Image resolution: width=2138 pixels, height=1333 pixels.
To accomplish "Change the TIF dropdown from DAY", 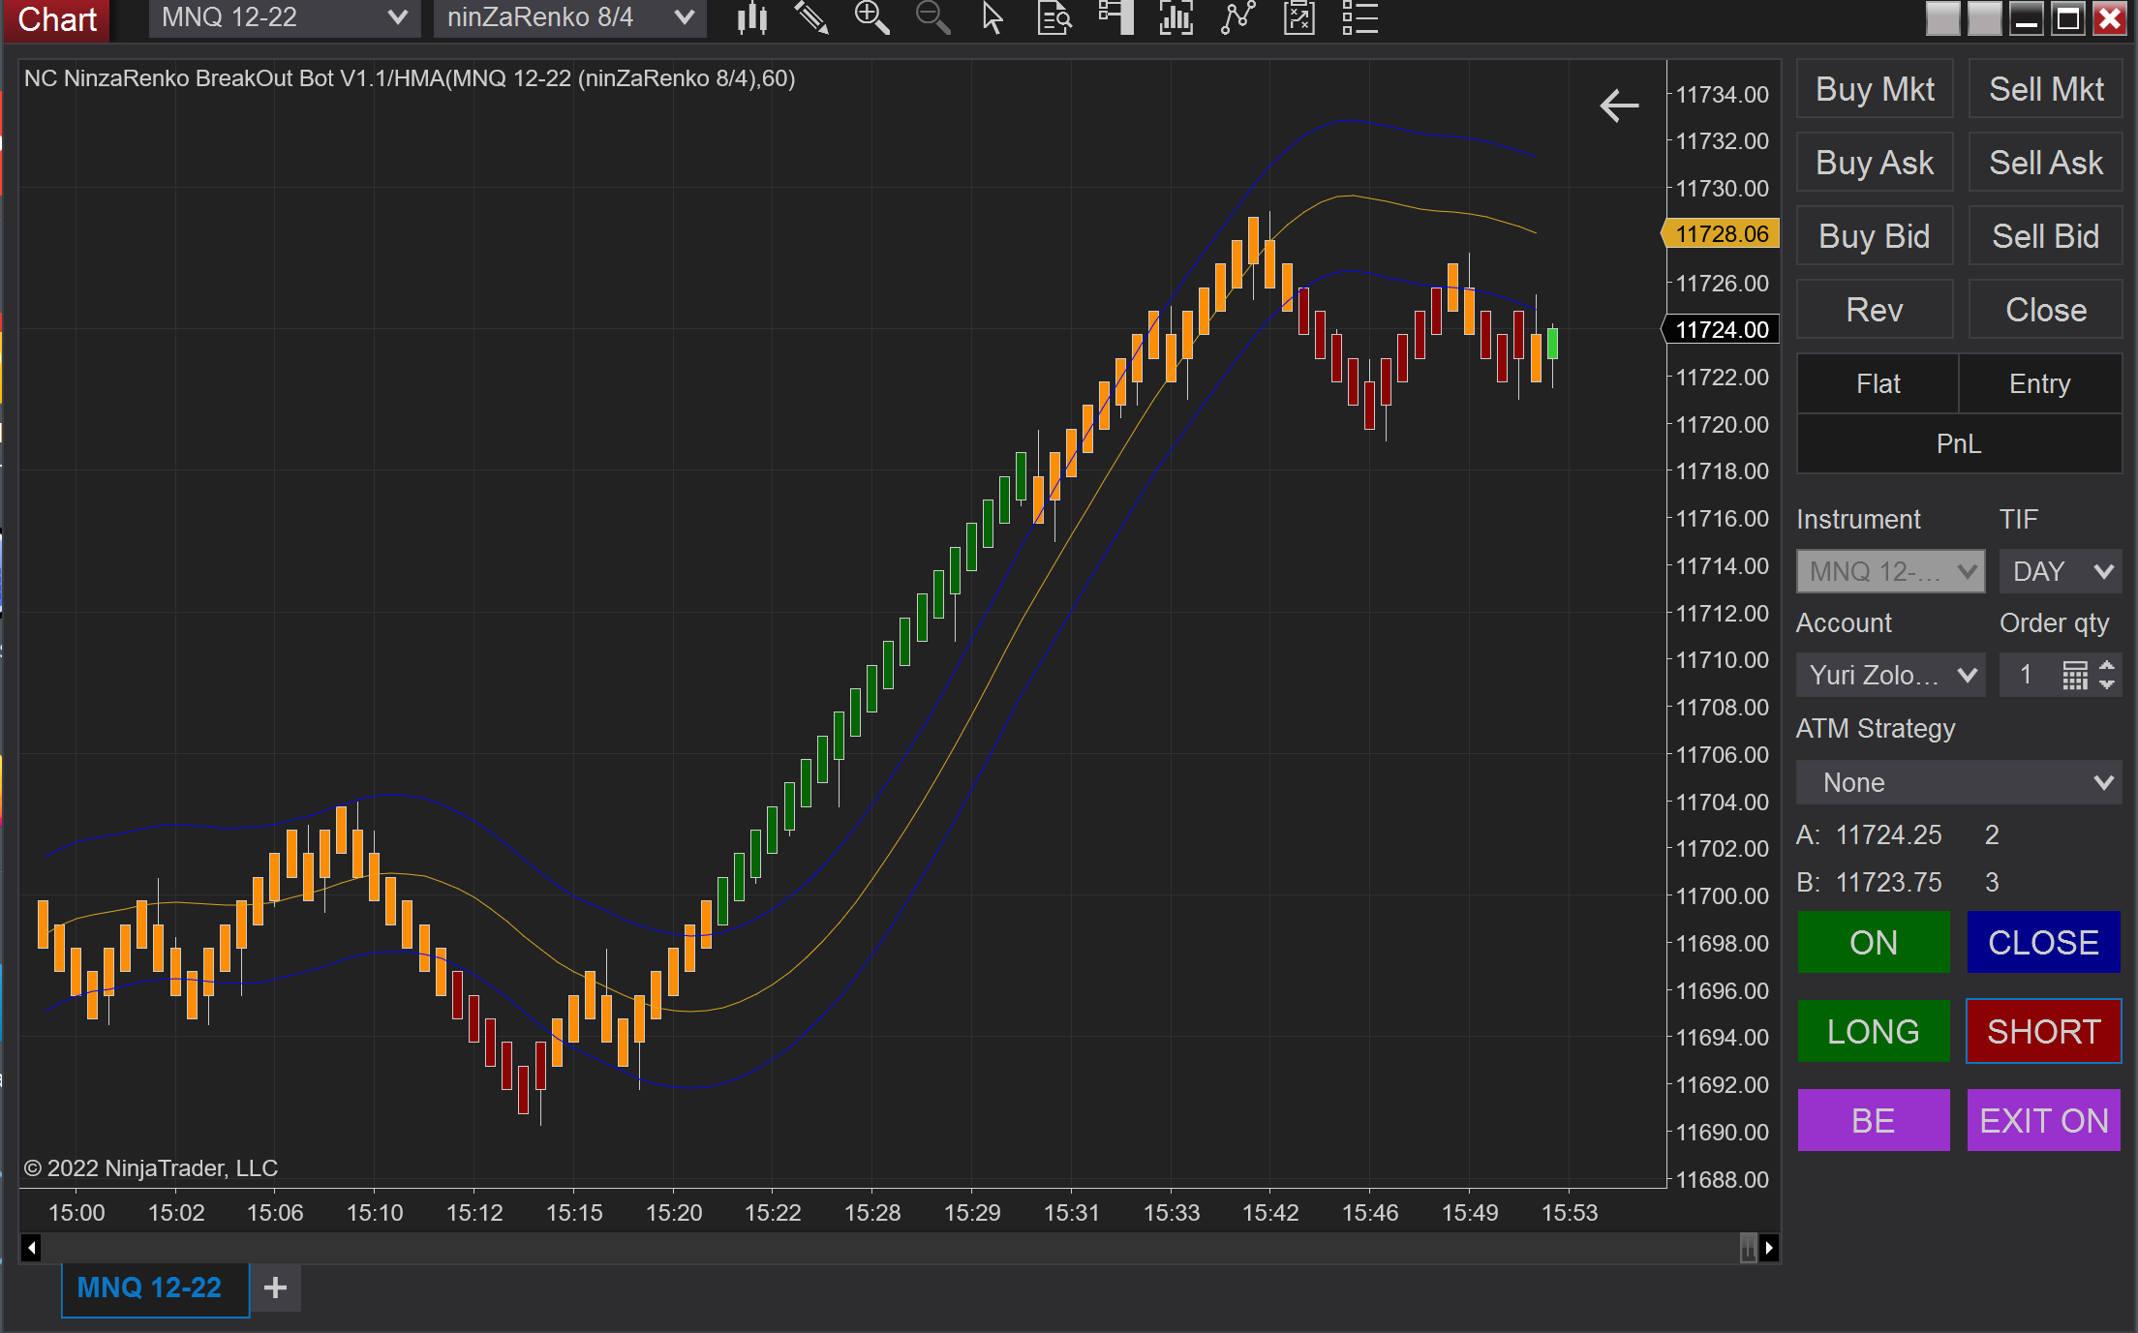I will point(2059,571).
